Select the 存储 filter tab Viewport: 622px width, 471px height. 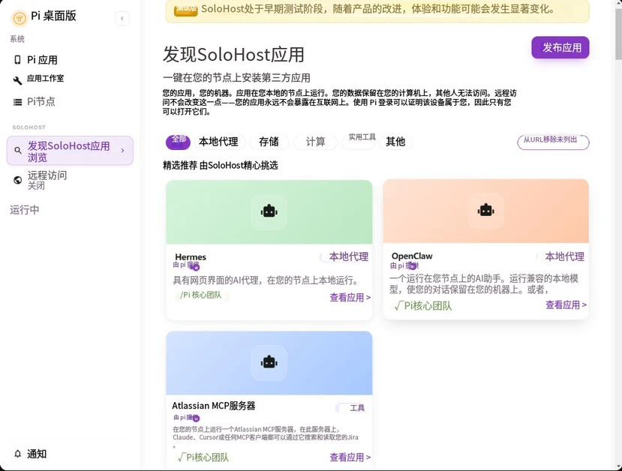tap(269, 142)
